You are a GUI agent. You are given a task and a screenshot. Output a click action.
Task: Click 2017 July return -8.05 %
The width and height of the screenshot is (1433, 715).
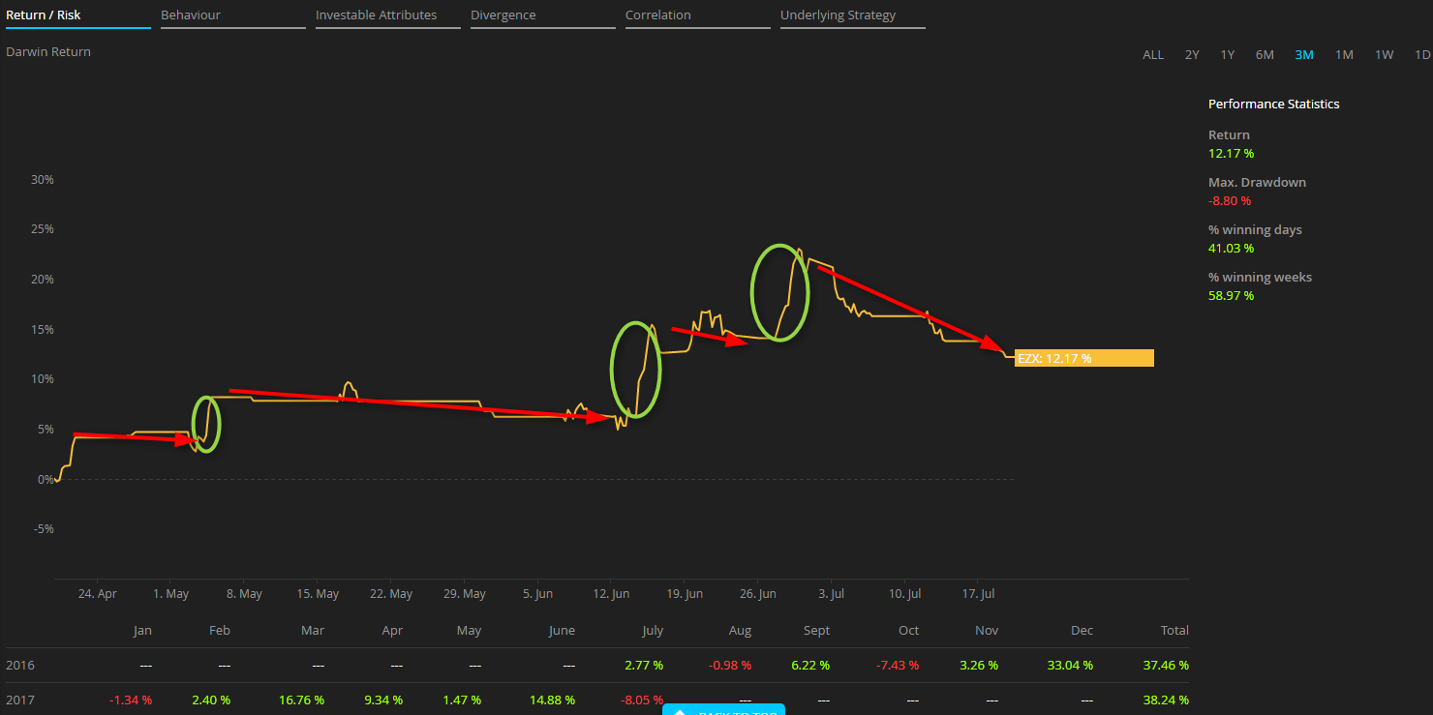pos(641,700)
